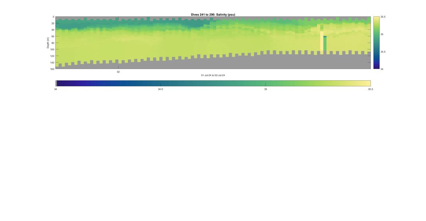
Task: Click the "80" depth axis tick label
Action: (53, 43)
